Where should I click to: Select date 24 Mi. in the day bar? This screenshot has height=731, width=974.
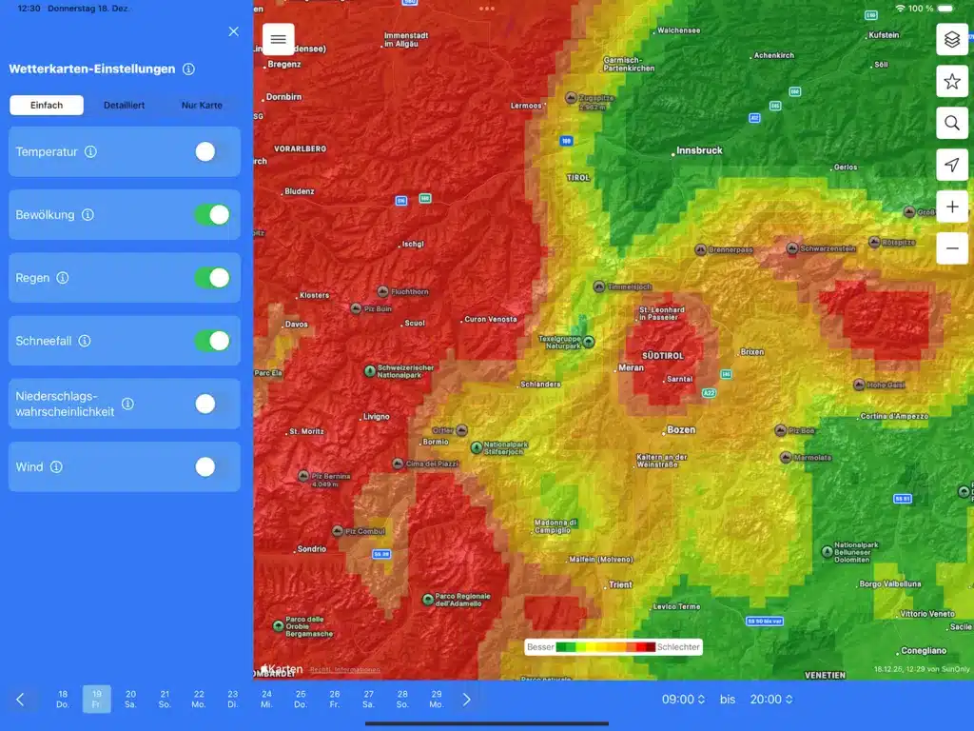266,700
